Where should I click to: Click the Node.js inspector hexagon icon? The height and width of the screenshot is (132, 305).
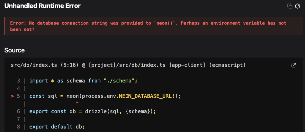point(297,6)
